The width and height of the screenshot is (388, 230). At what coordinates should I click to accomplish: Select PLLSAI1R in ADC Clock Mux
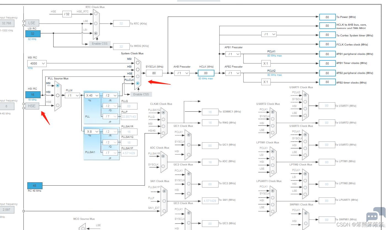163,156
